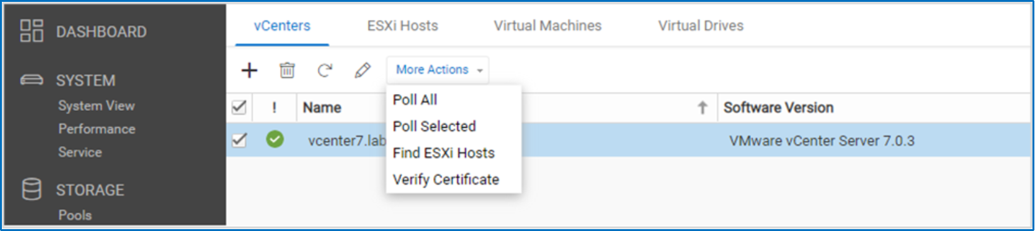This screenshot has height=231, width=1035.
Task: Click the Name column header
Action: pyautogui.click(x=322, y=107)
